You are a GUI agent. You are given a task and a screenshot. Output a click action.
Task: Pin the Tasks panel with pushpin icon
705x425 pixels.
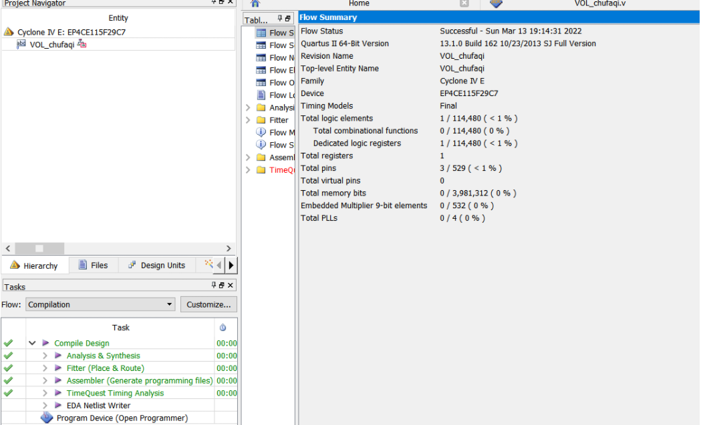click(214, 285)
